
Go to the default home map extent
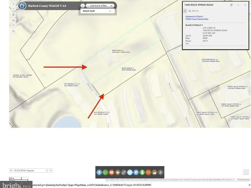(13, 15)
